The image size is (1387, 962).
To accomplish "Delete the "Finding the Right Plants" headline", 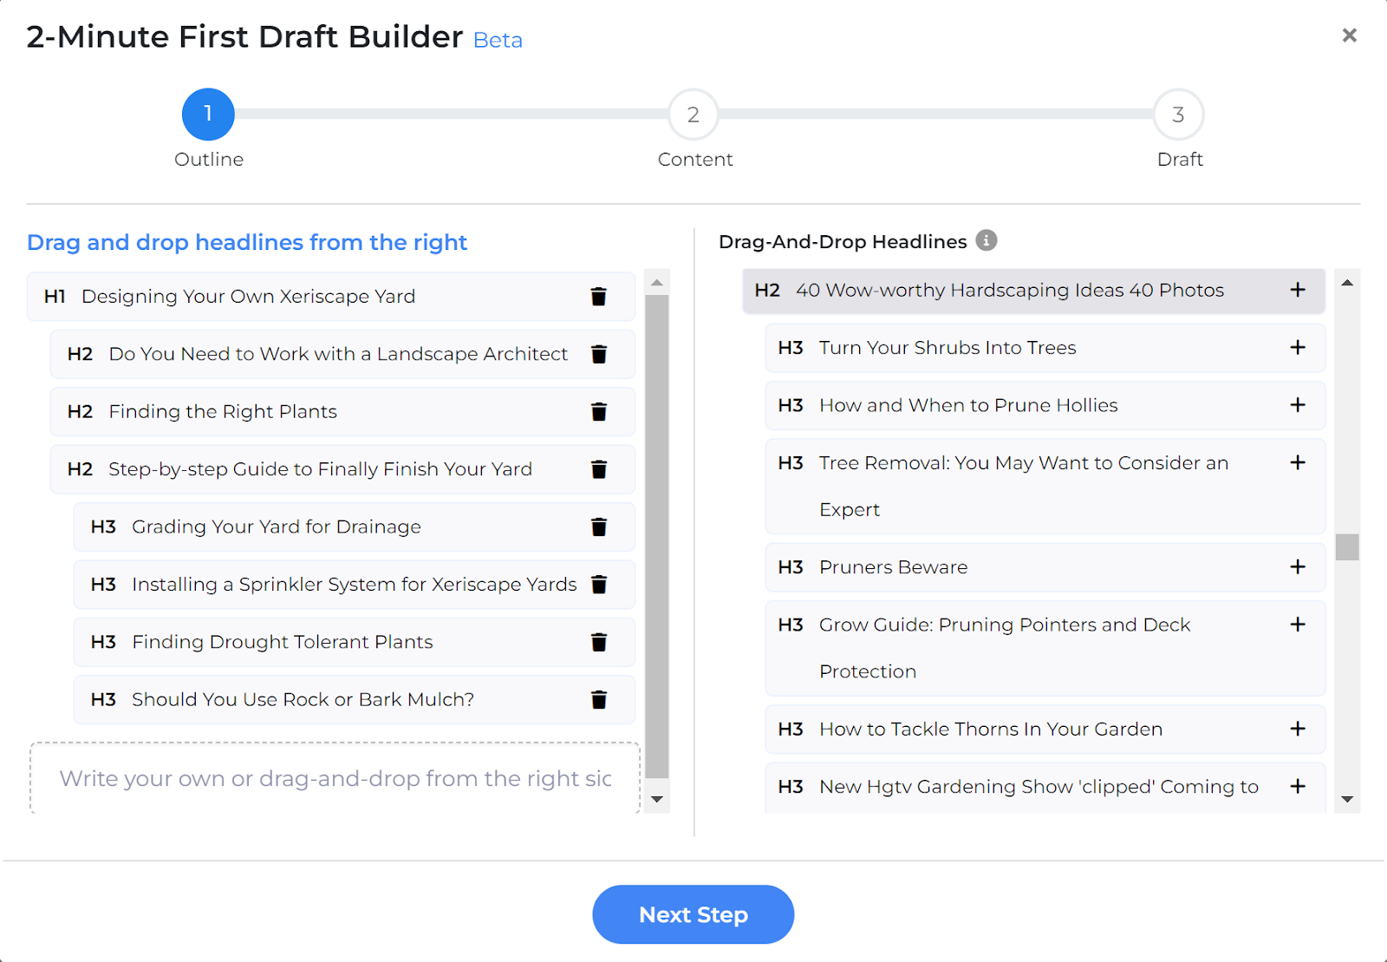I will tap(600, 411).
